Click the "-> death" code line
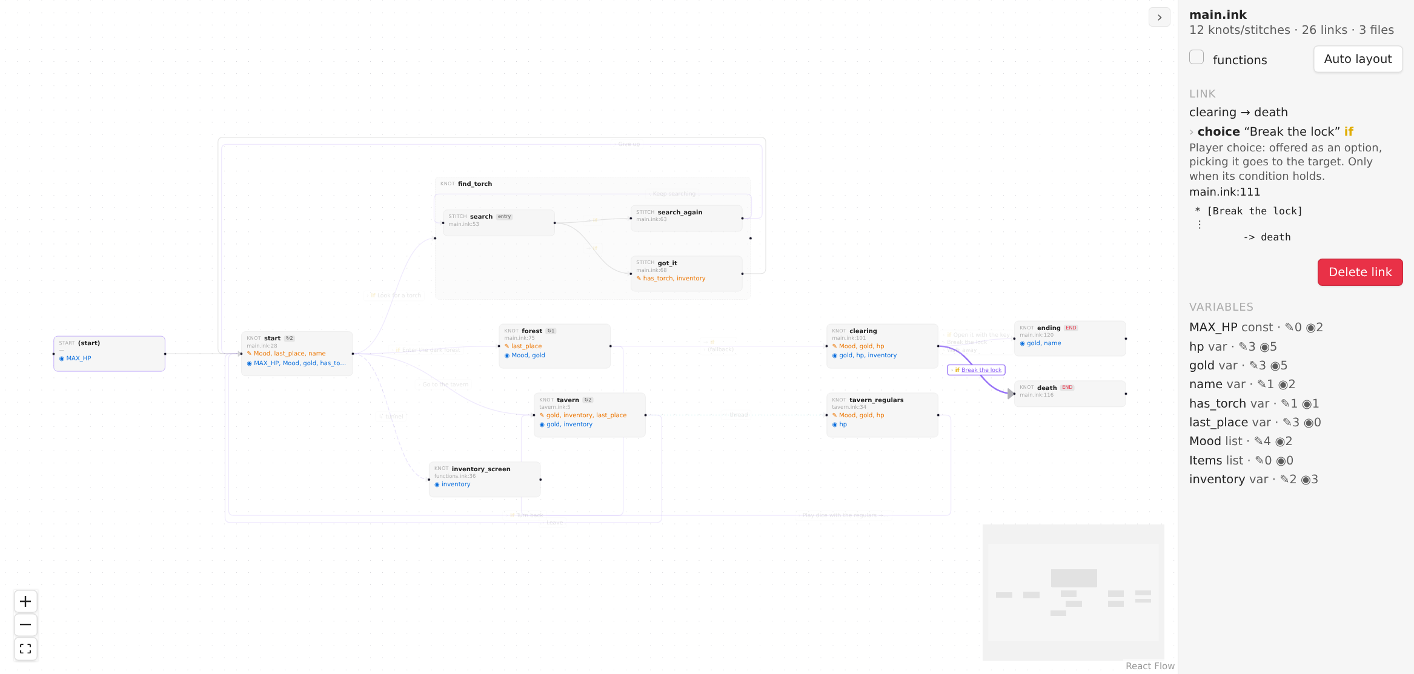 [x=1267, y=237]
